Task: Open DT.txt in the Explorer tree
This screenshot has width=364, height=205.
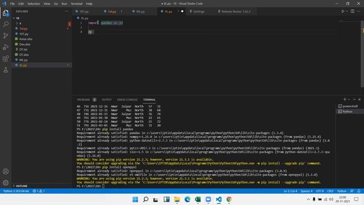Action: (x=42, y=50)
